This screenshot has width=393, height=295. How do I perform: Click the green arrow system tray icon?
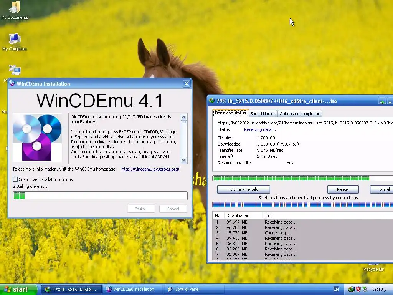365,289
